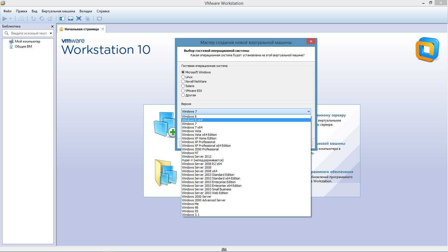Screen dimensions: 448x252
Task: Choose Windows Server 2008 x64 entry
Action: click(x=246, y=171)
